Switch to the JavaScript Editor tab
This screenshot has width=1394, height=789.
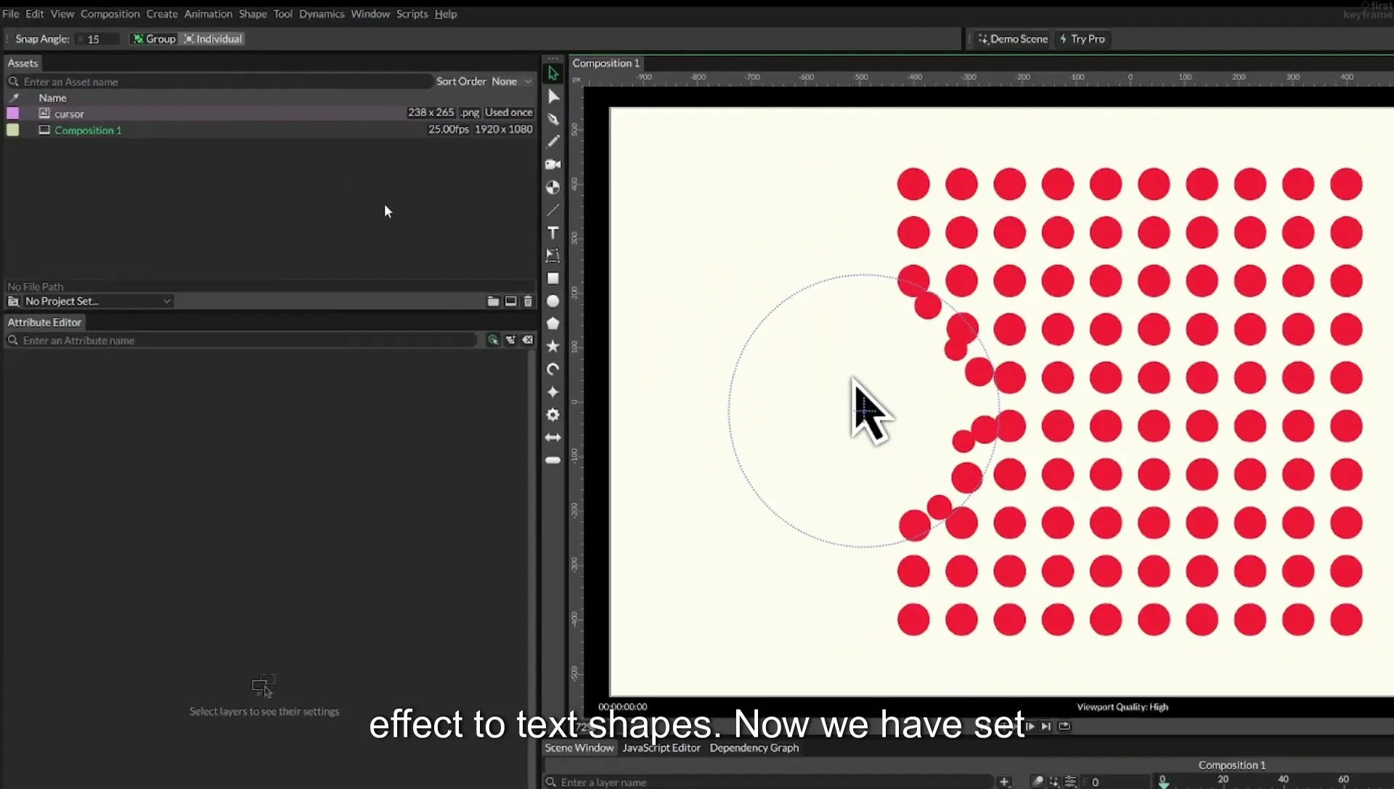coord(661,748)
